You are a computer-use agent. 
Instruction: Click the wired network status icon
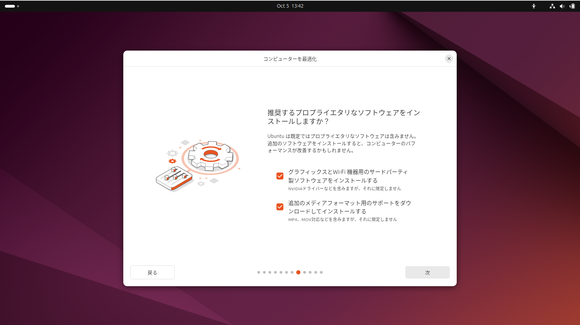tap(552, 6)
